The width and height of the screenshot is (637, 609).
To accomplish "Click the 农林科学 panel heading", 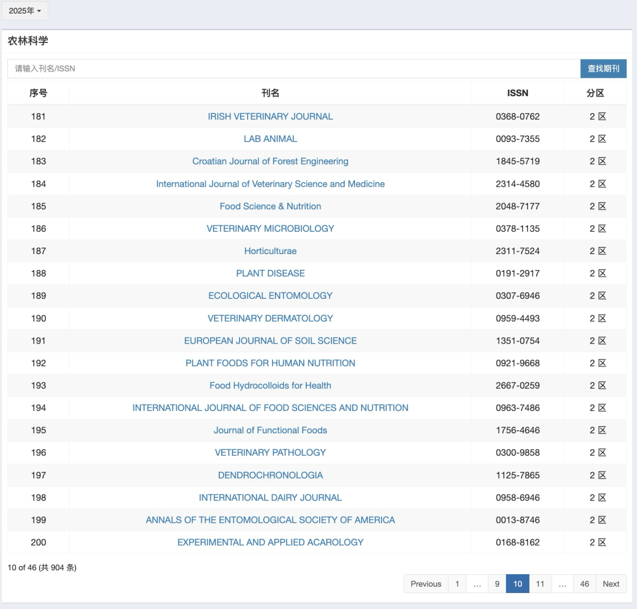I will [28, 41].
